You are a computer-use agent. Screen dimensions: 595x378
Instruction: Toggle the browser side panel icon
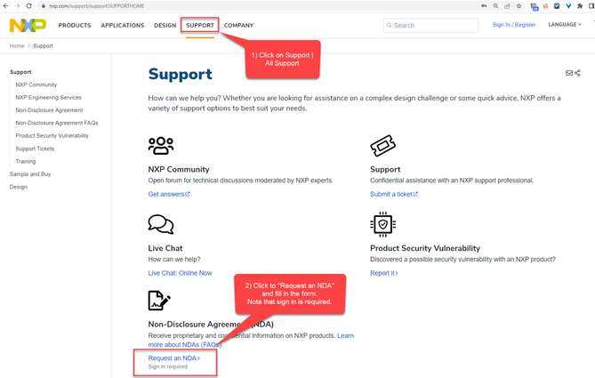tap(591, 5)
